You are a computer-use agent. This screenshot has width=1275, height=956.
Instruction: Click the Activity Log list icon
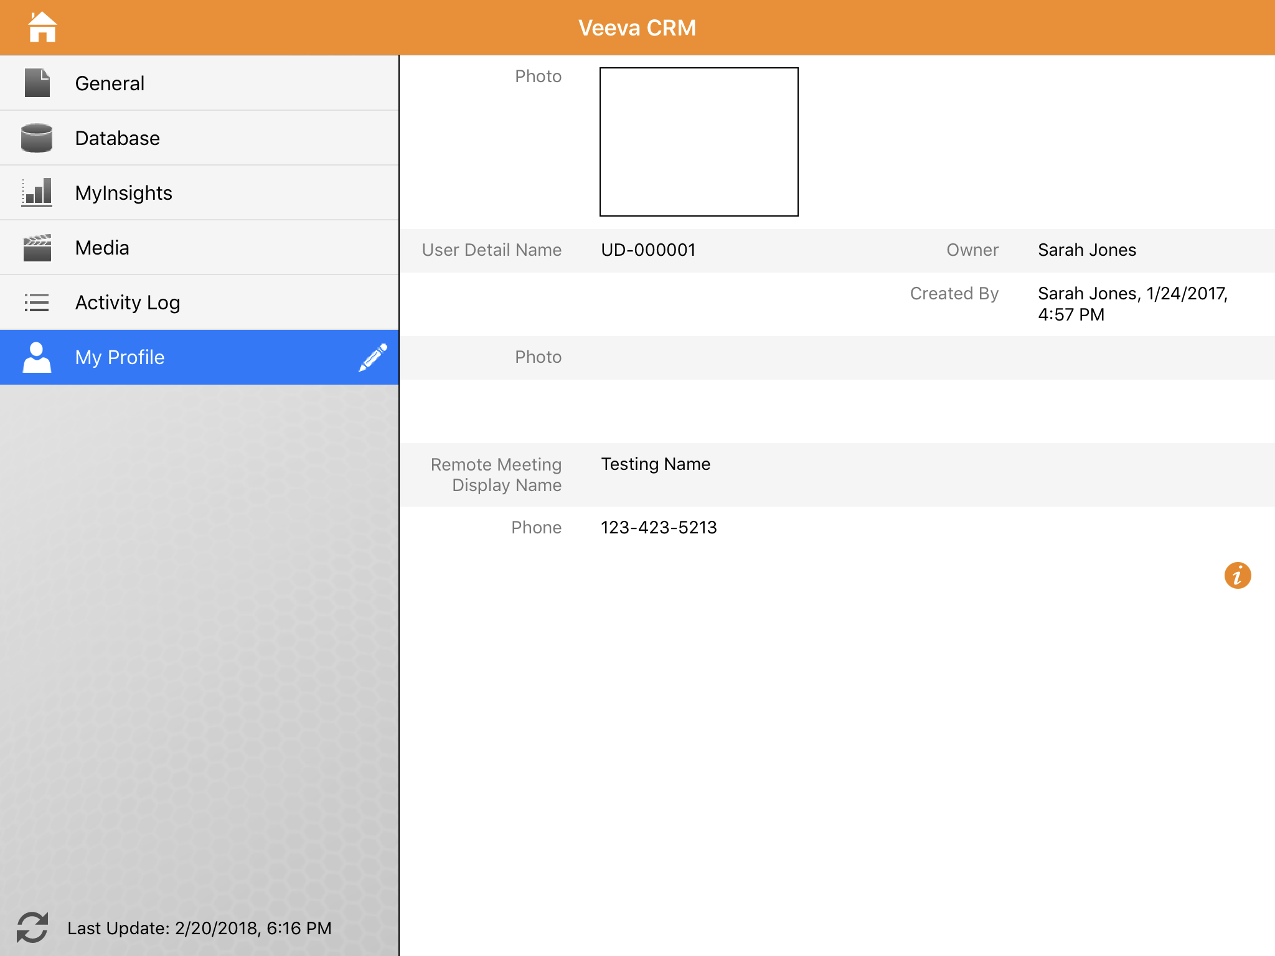click(37, 302)
